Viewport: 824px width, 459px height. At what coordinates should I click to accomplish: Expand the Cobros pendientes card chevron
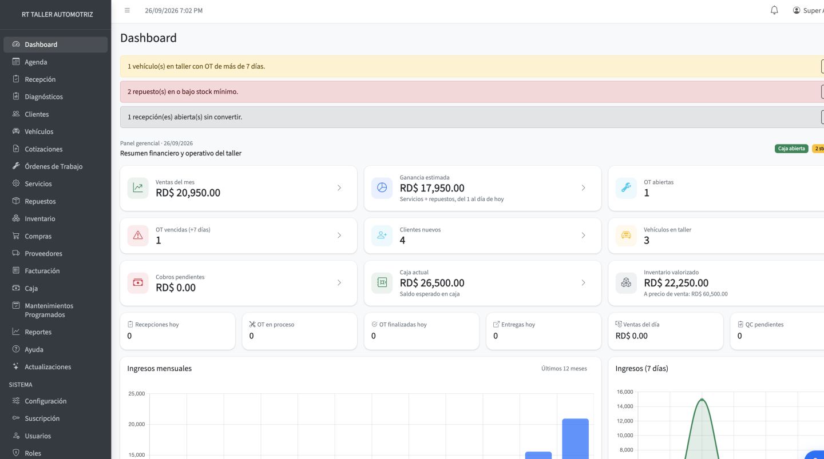click(x=339, y=283)
